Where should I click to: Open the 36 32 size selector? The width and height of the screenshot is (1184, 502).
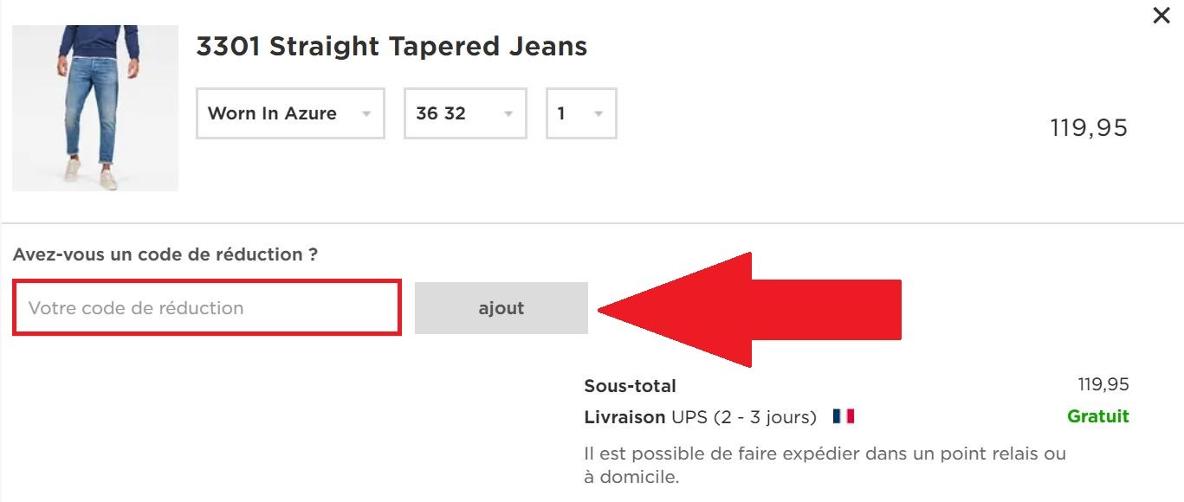click(464, 113)
